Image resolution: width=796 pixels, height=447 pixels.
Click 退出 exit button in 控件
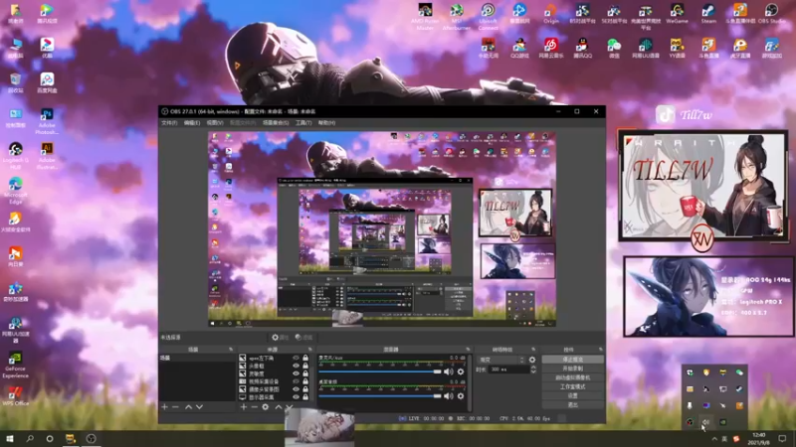point(573,405)
